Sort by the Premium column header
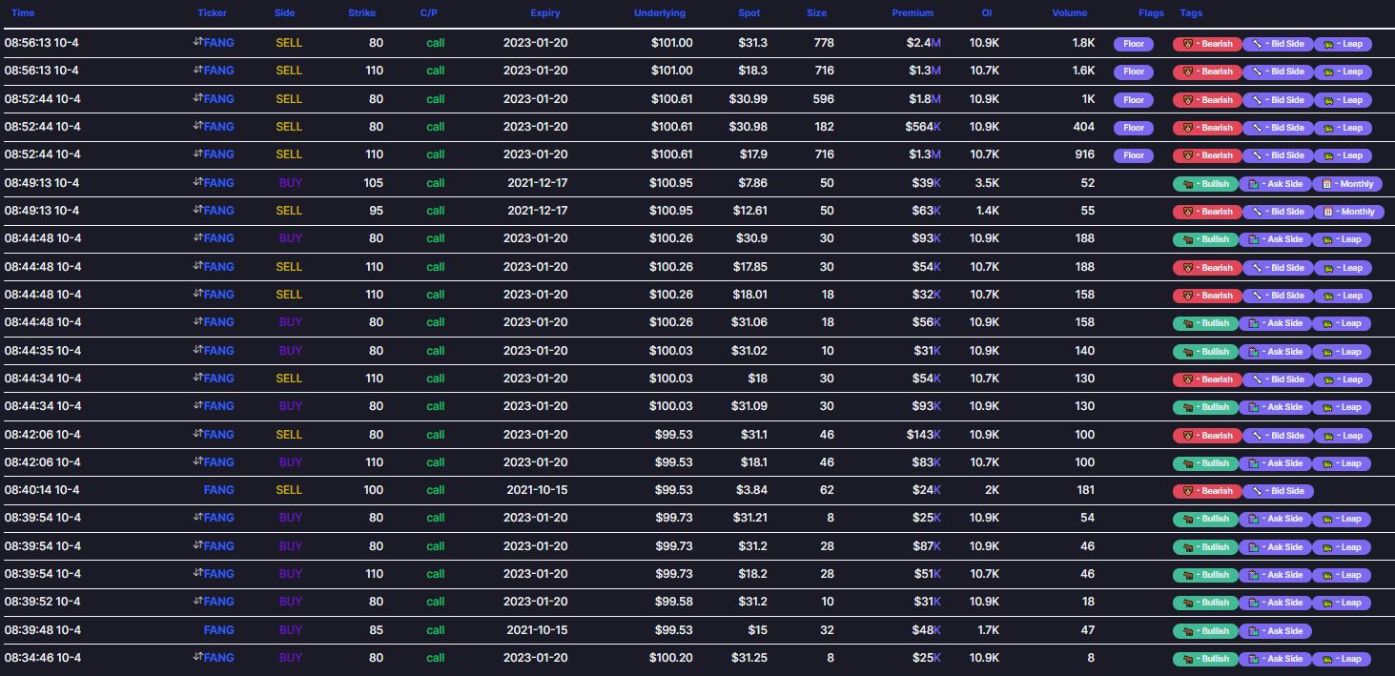Screen dimensions: 1395x676 [913, 13]
